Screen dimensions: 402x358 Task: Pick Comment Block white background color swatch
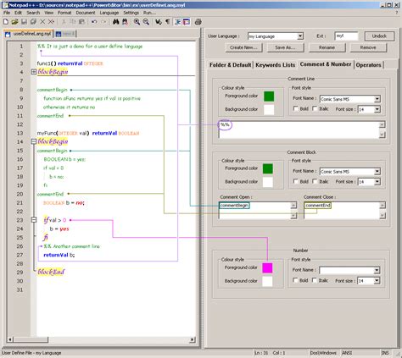pos(268,182)
